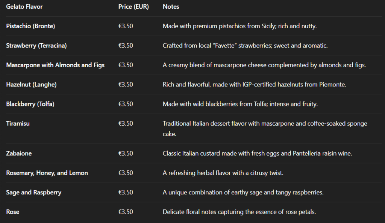Viewport: 385px width, 223px height.
Task: Click the price of Pistachio gelato
Action: (126, 26)
